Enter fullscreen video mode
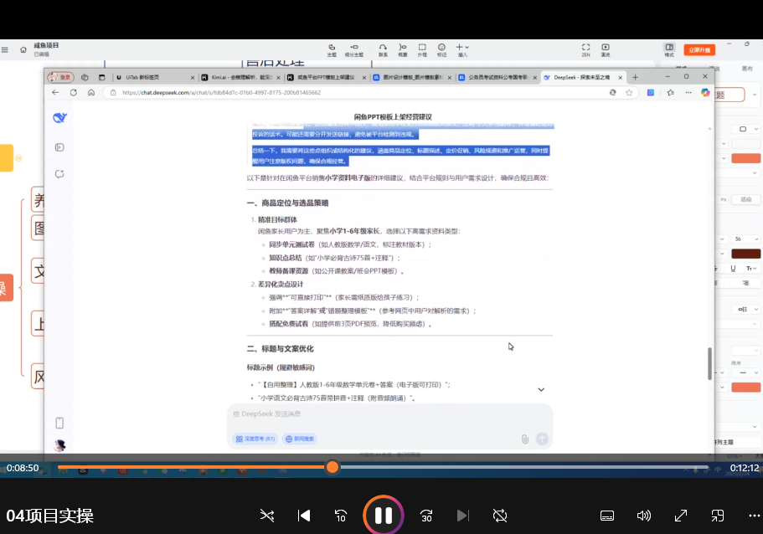This screenshot has width=763, height=534. point(681,516)
